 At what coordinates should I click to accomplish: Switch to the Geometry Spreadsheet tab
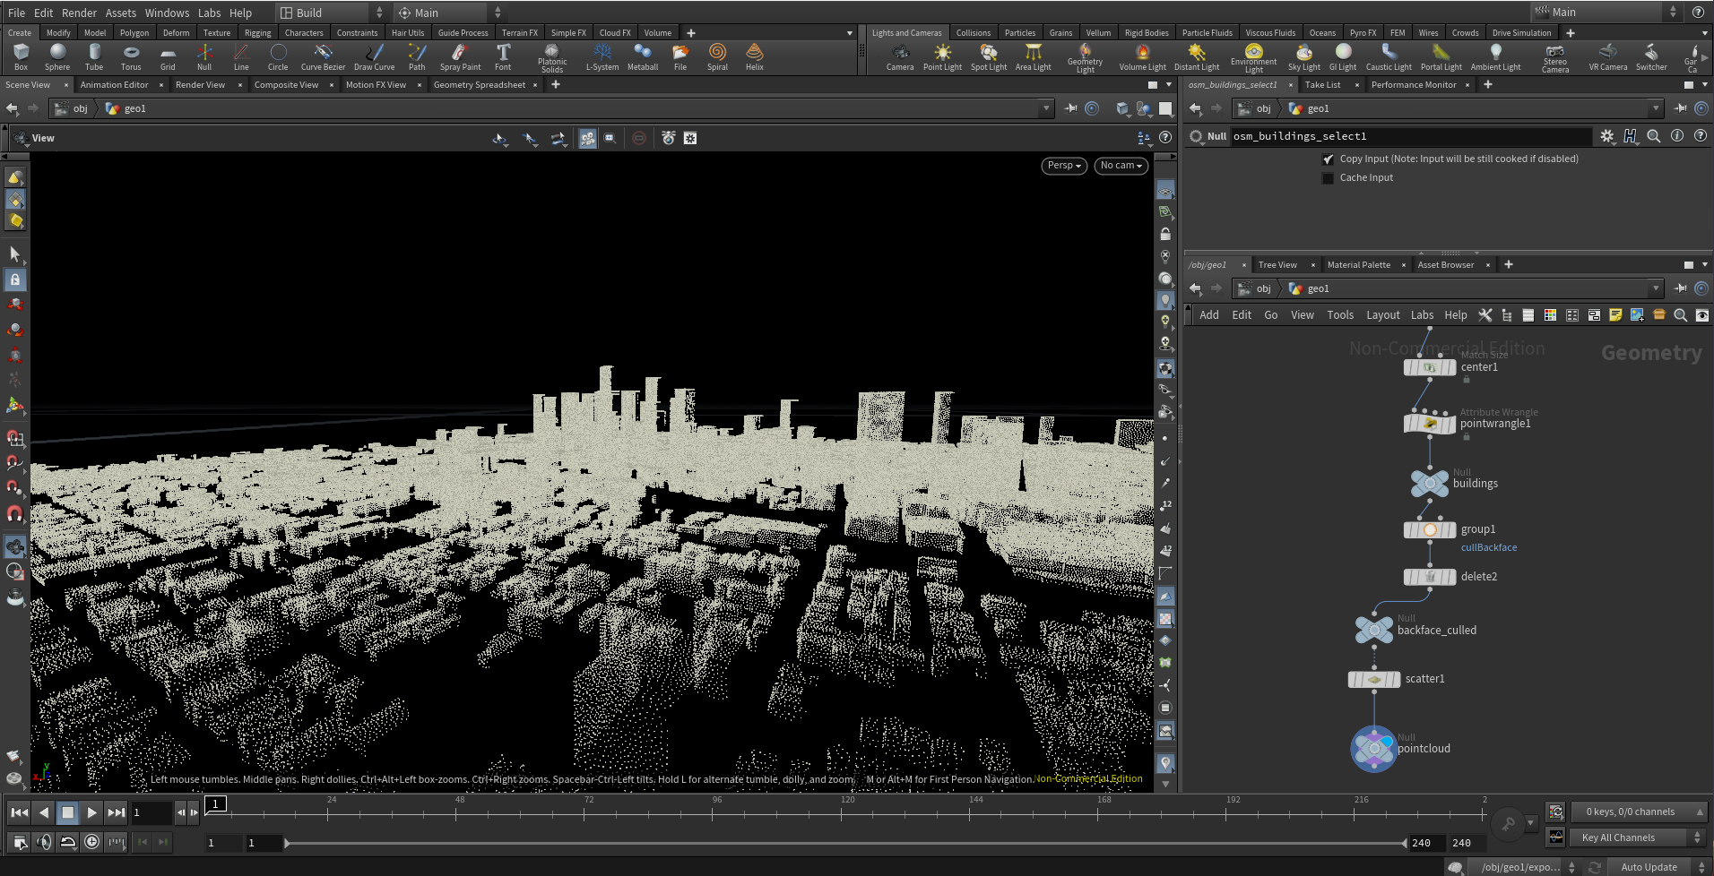coord(480,85)
